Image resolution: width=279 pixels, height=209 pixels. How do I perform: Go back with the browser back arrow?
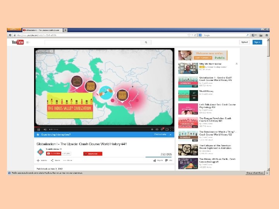pos(10,35)
